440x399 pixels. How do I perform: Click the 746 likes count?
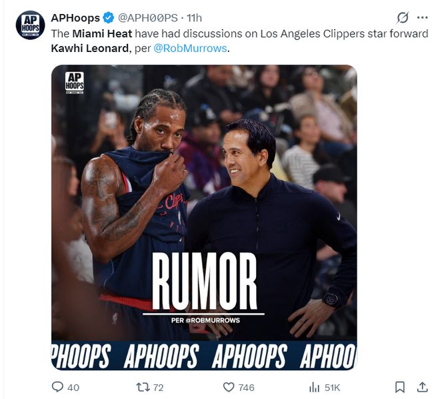247,388
